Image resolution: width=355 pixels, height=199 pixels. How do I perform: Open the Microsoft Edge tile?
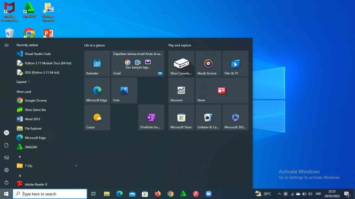pyautogui.click(x=97, y=90)
